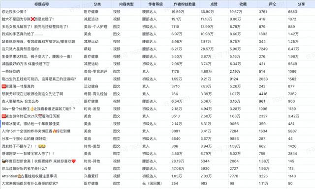Click the title starting with 站着就能瘦背

pyautogui.click(x=38, y=42)
